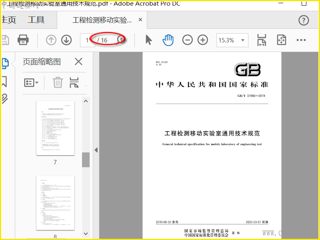The width and height of the screenshot is (320, 240).
Task: Click the 2019-08-30 发布 date text
Action: click(x=167, y=222)
